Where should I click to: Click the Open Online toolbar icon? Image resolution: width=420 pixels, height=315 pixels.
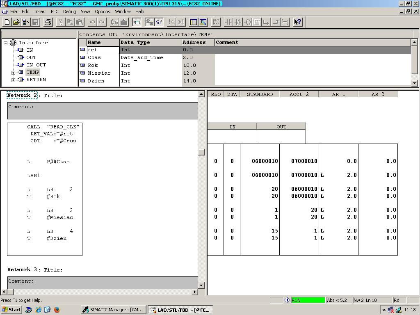point(26,22)
